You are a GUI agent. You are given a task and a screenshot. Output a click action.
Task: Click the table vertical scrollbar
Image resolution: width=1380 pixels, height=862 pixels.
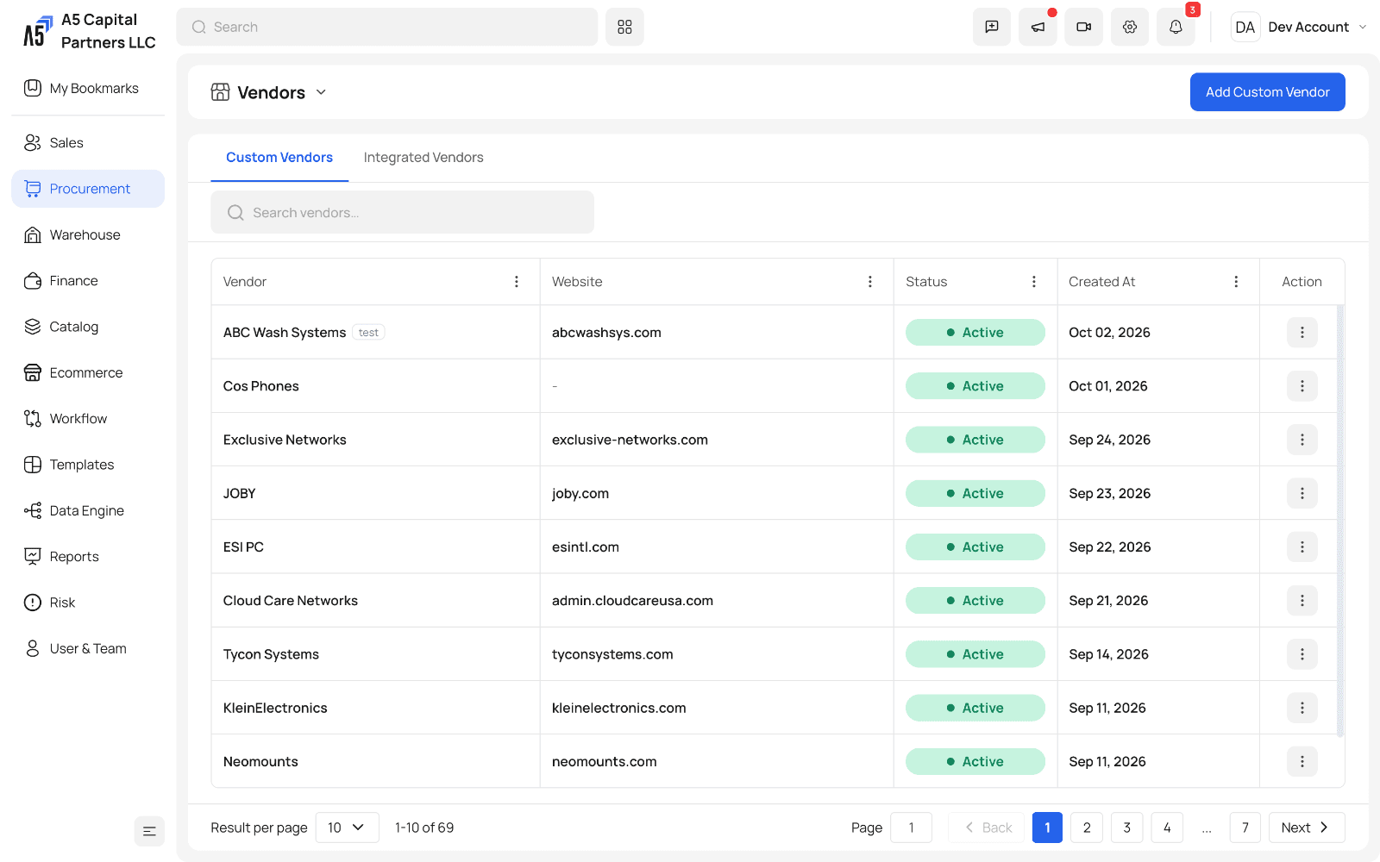[1340, 522]
